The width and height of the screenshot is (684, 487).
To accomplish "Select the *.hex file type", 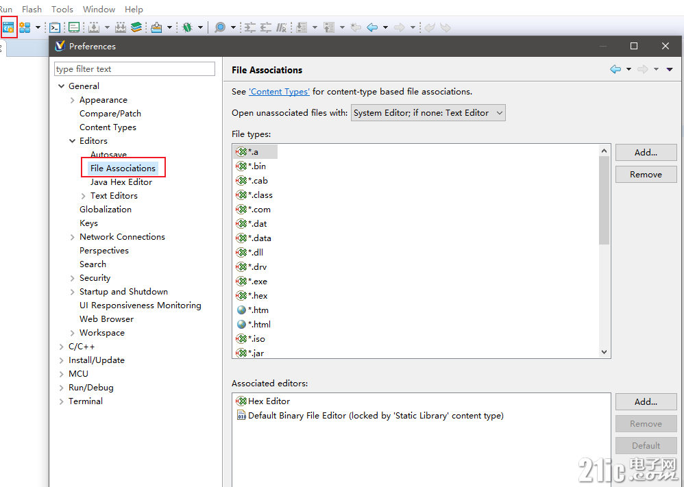I will click(252, 296).
